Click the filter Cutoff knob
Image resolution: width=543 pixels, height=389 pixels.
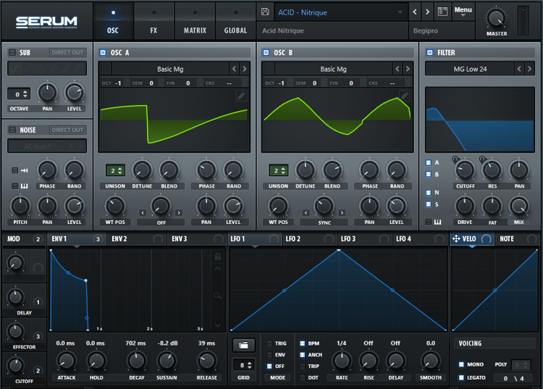pos(465,170)
